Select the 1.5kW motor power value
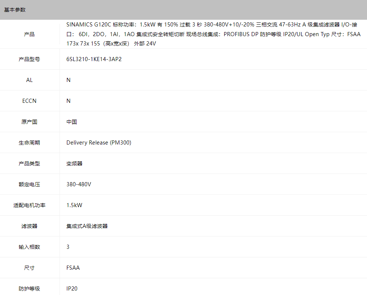This screenshot has height=295, width=367. [x=74, y=205]
